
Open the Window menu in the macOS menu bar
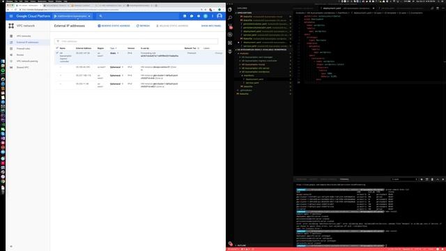[x=59, y=1]
